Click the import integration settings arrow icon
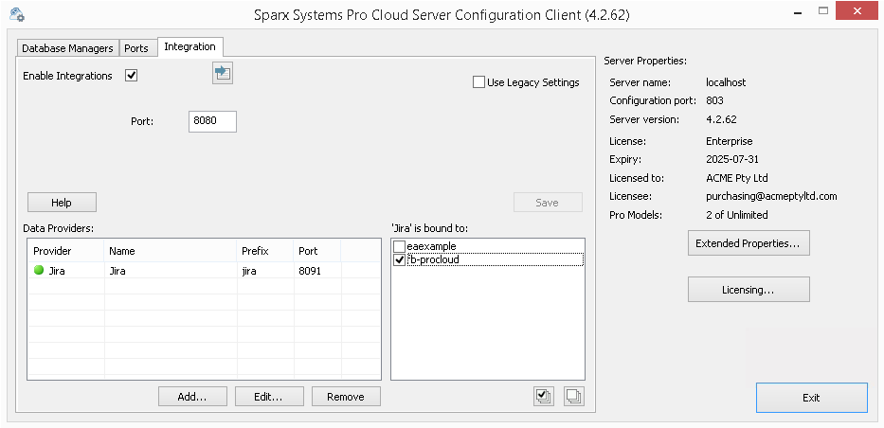 [223, 73]
